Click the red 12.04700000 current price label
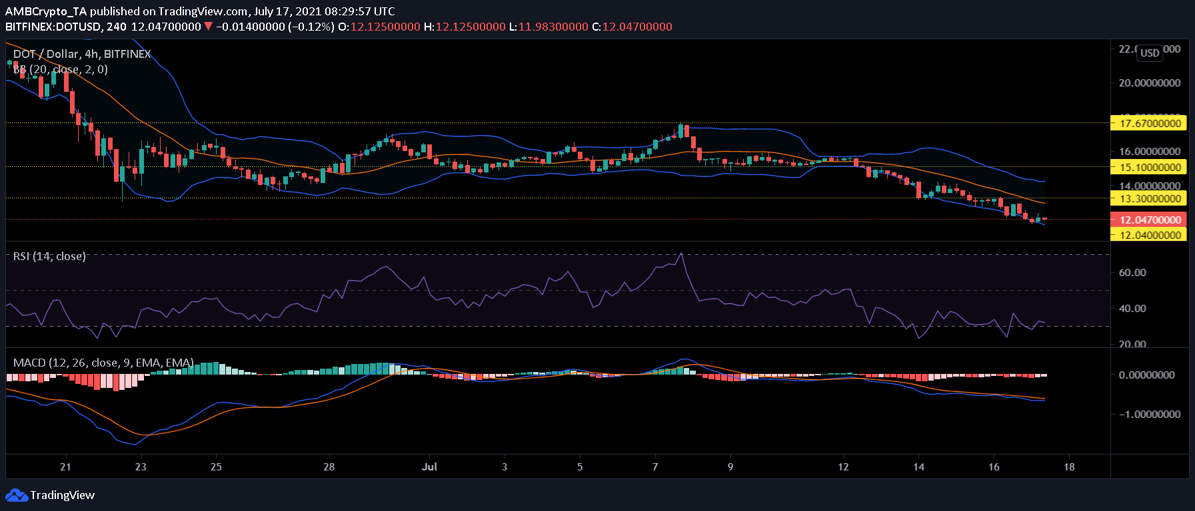This screenshot has width=1195, height=511. point(1148,220)
